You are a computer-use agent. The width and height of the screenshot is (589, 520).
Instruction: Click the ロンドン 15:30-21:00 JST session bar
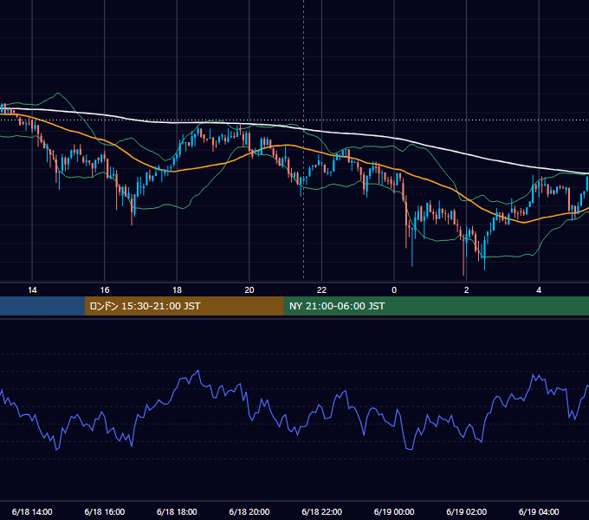(x=184, y=306)
